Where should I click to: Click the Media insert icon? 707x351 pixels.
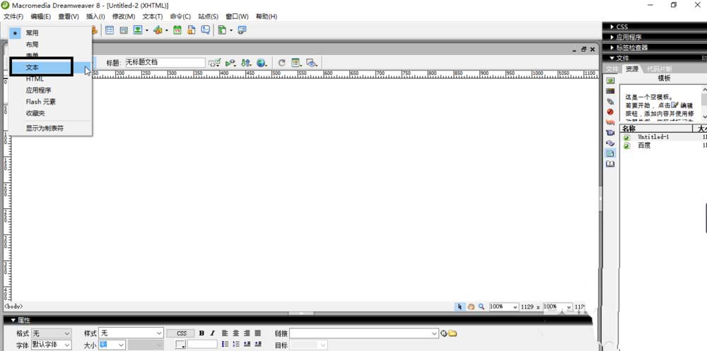click(x=158, y=30)
